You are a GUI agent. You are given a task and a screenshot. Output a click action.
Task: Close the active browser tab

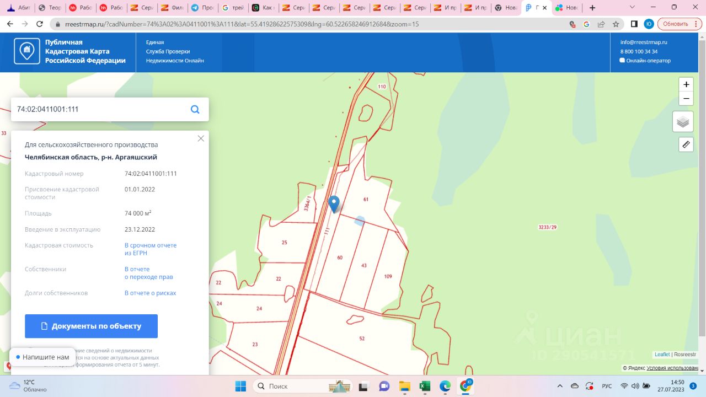[x=544, y=8]
